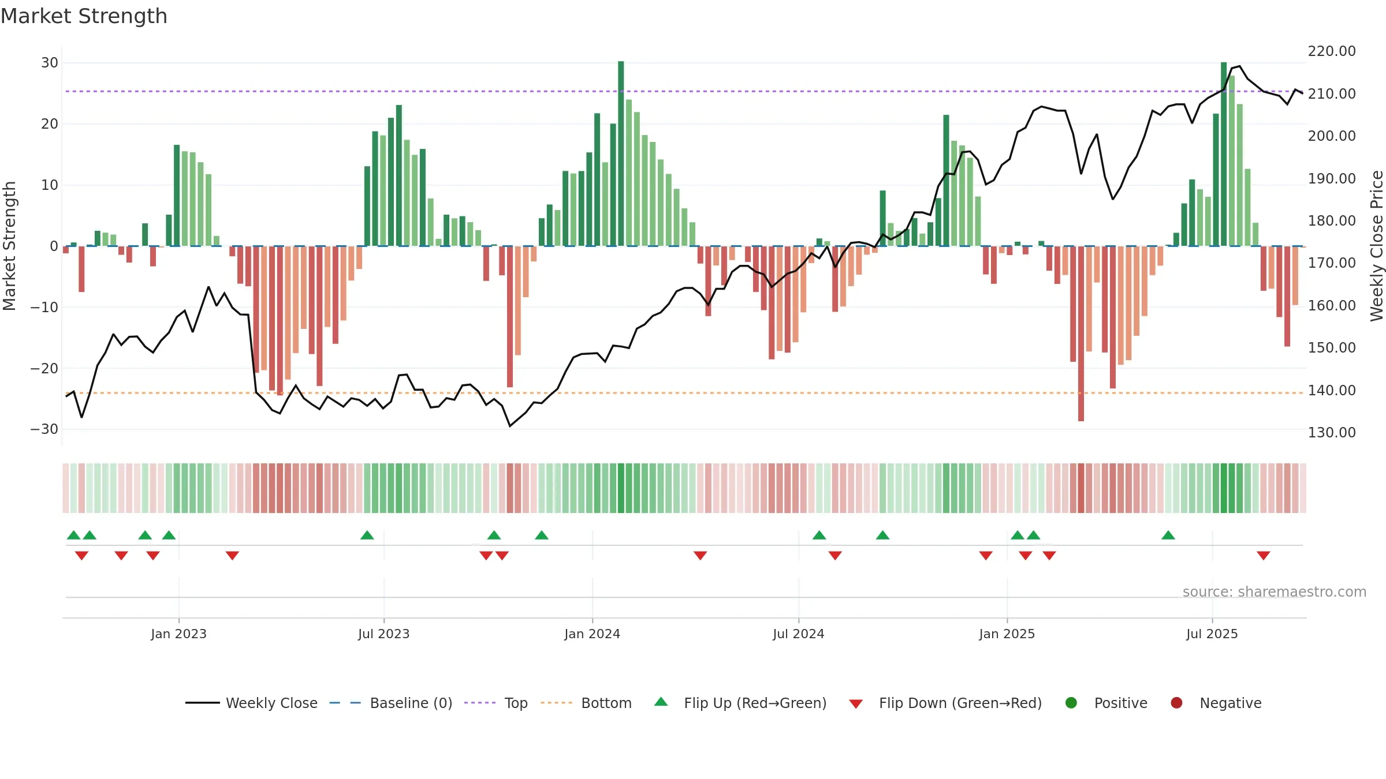Toggle the Negative legend entry
Screen dimensions: 1386x779
[x=1216, y=703]
